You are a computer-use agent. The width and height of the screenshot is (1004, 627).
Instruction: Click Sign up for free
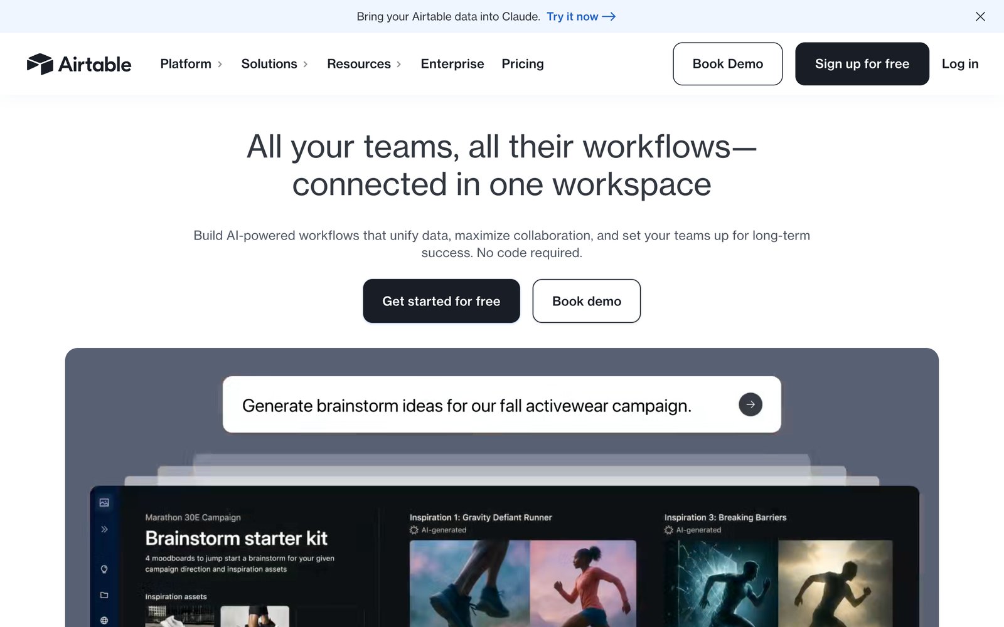tap(862, 64)
